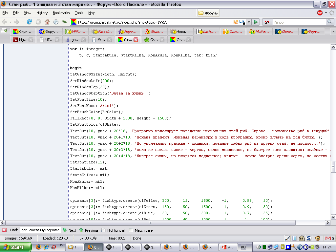Go to the Home page
Image resolution: width=336 pixels, height=252 pixels.
pyautogui.click(x=47, y=22)
